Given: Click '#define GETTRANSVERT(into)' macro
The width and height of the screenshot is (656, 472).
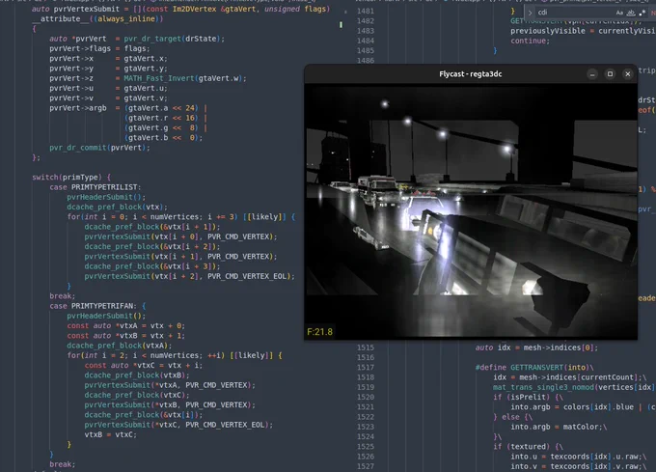Looking at the screenshot, I should [x=534, y=368].
